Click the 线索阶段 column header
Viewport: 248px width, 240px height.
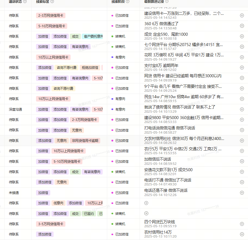[x=118, y=2]
